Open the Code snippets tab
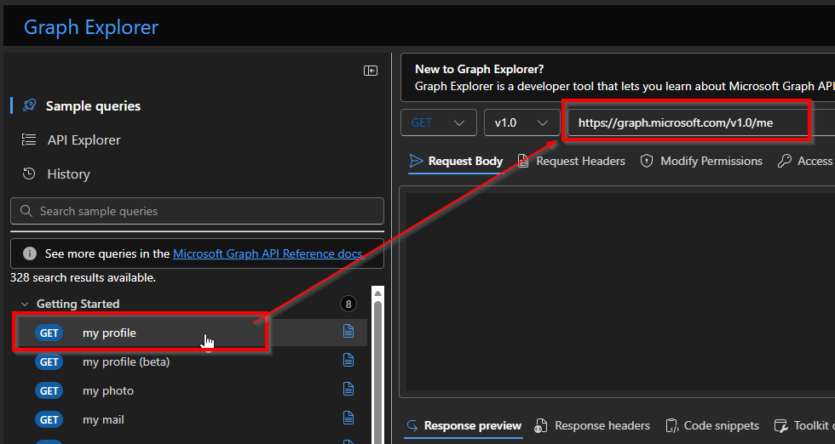The height and width of the screenshot is (444, 835). point(711,425)
